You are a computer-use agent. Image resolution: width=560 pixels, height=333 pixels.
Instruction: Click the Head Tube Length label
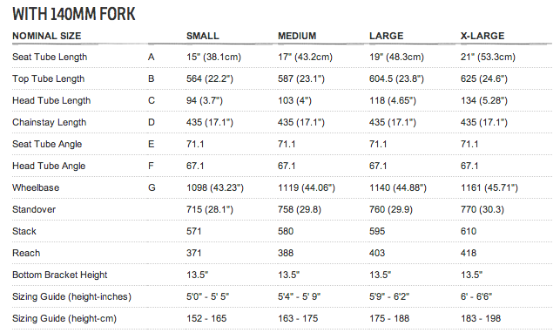coord(51,101)
